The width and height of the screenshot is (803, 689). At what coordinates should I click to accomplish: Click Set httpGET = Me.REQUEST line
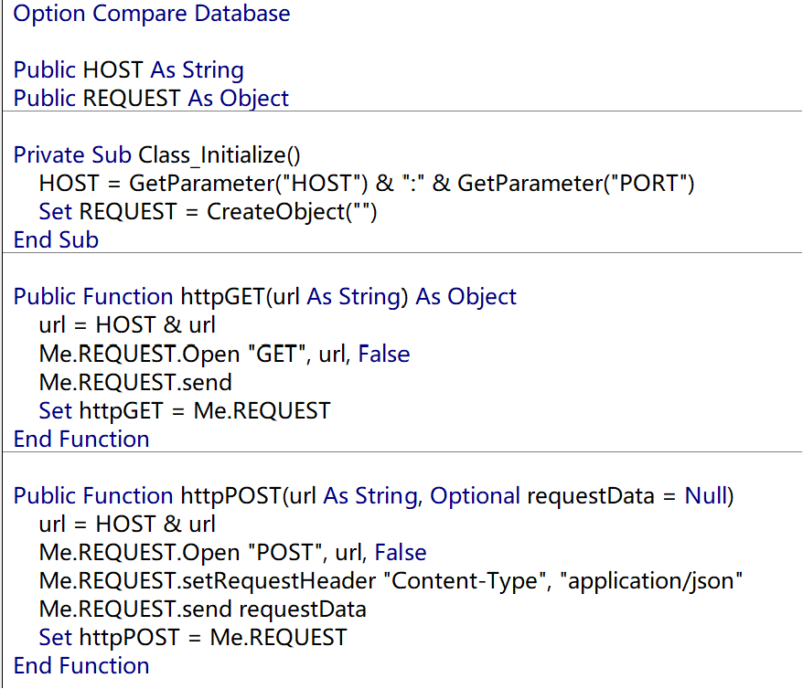coord(185,410)
